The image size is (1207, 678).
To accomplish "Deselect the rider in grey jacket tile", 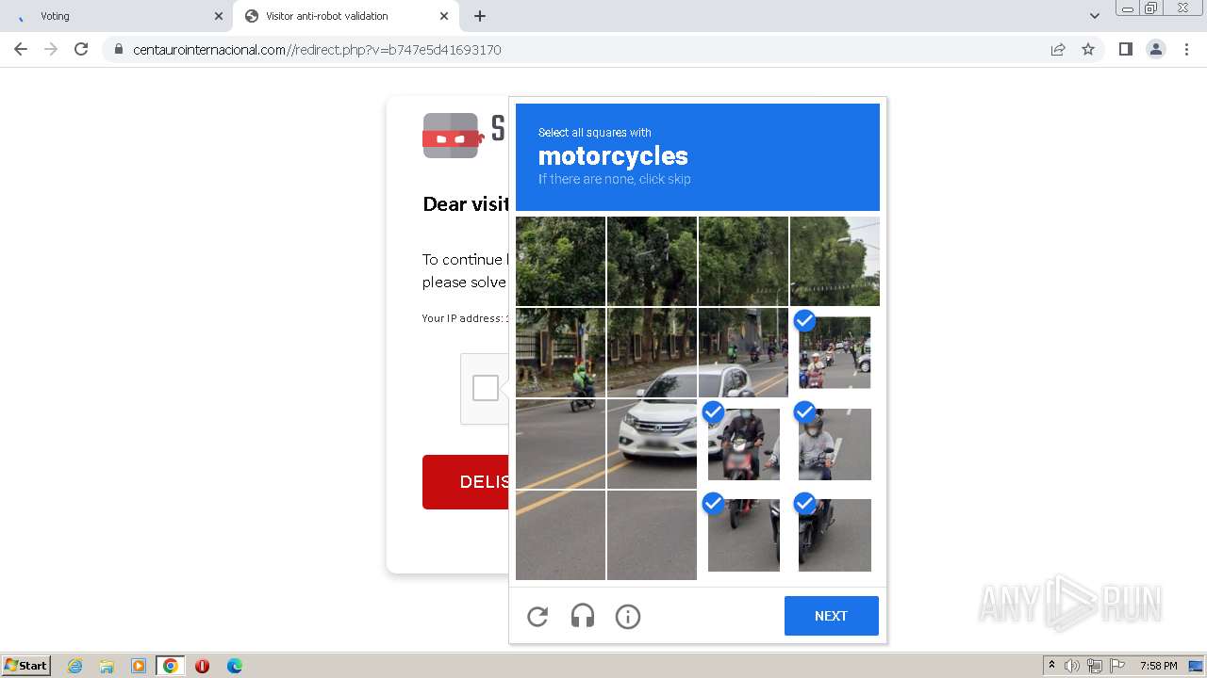I will (x=835, y=444).
